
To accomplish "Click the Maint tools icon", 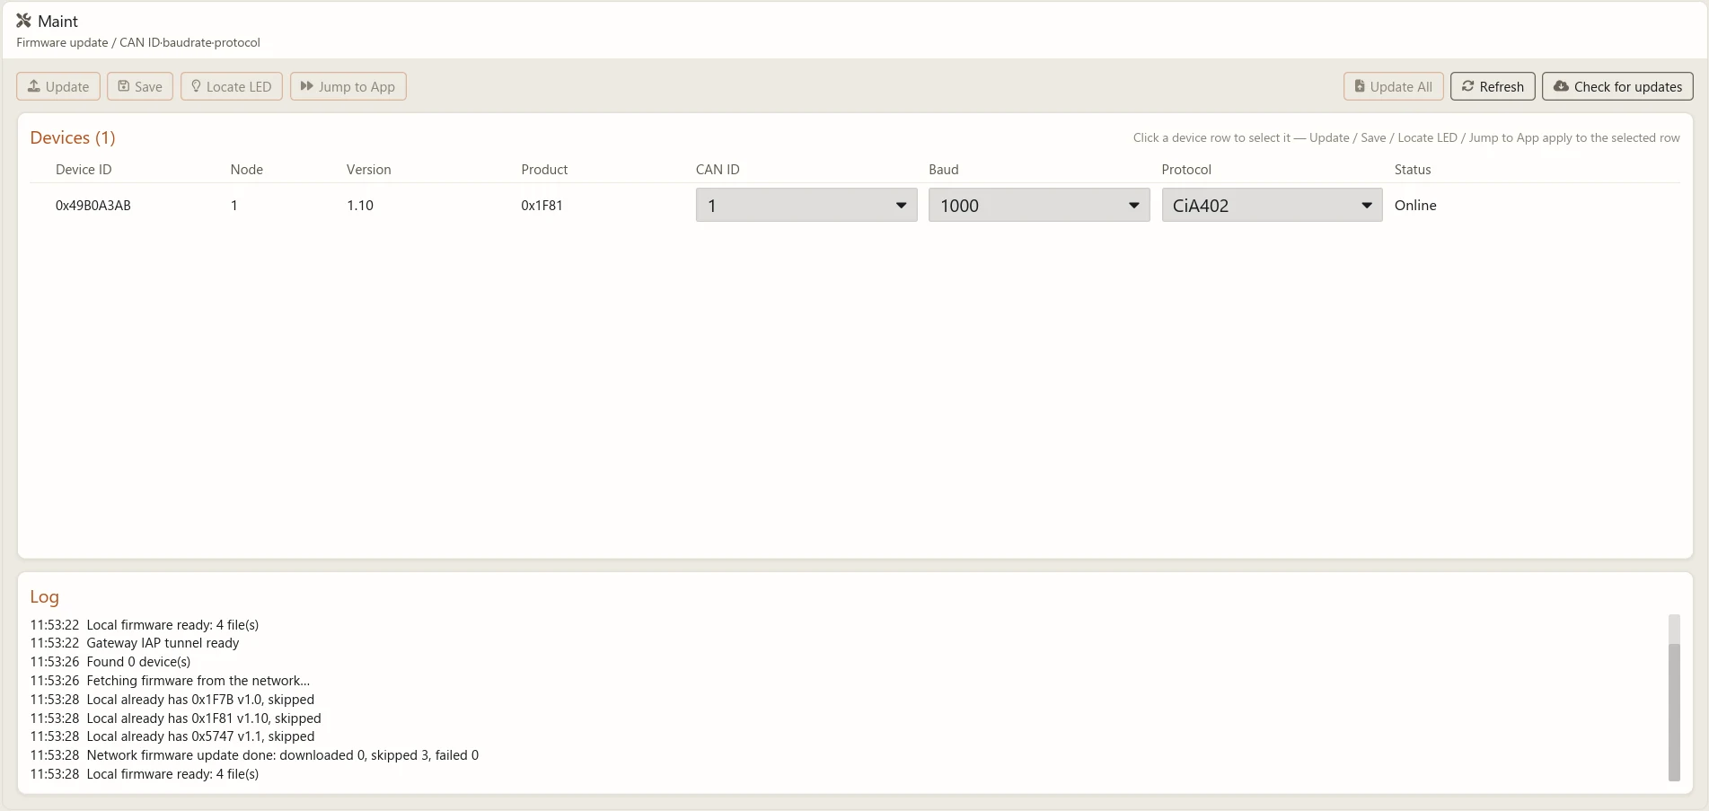I will 24,21.
